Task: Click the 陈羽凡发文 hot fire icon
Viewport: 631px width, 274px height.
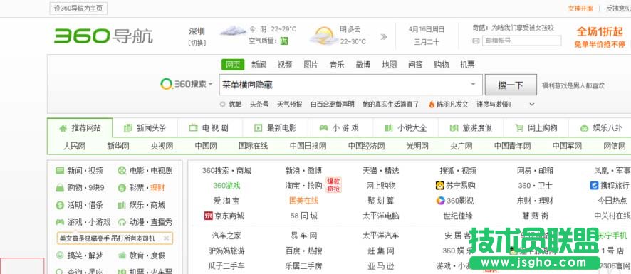Action: [x=432, y=104]
